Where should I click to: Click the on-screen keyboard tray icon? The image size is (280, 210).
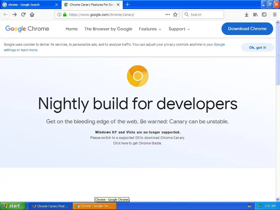(x=249, y=206)
